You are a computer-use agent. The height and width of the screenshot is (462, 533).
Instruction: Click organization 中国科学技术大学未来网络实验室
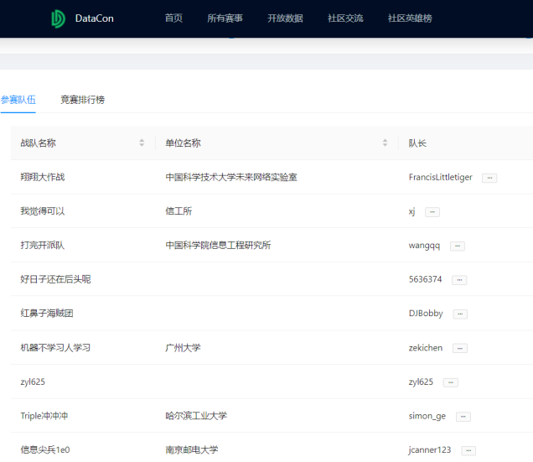pos(231,177)
